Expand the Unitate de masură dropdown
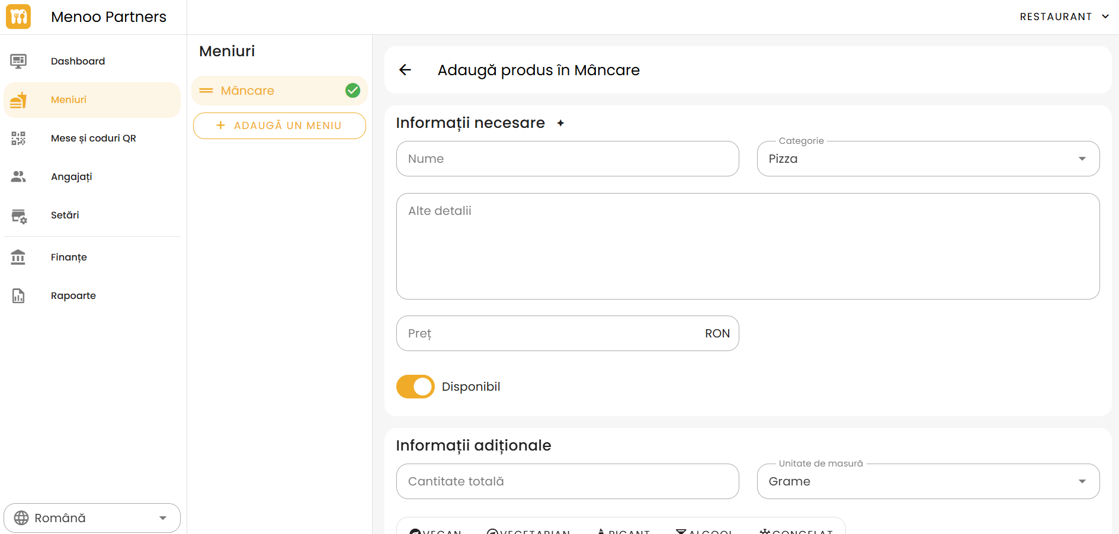 pyautogui.click(x=928, y=481)
